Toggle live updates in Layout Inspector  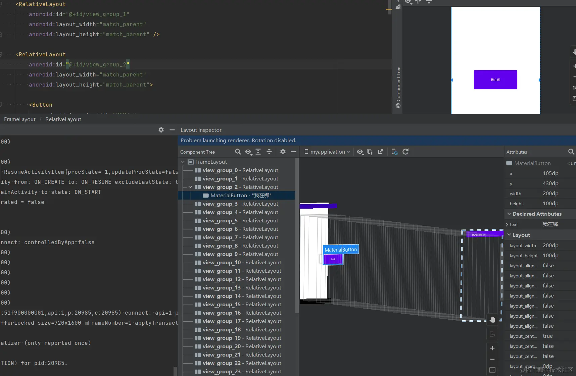click(394, 152)
